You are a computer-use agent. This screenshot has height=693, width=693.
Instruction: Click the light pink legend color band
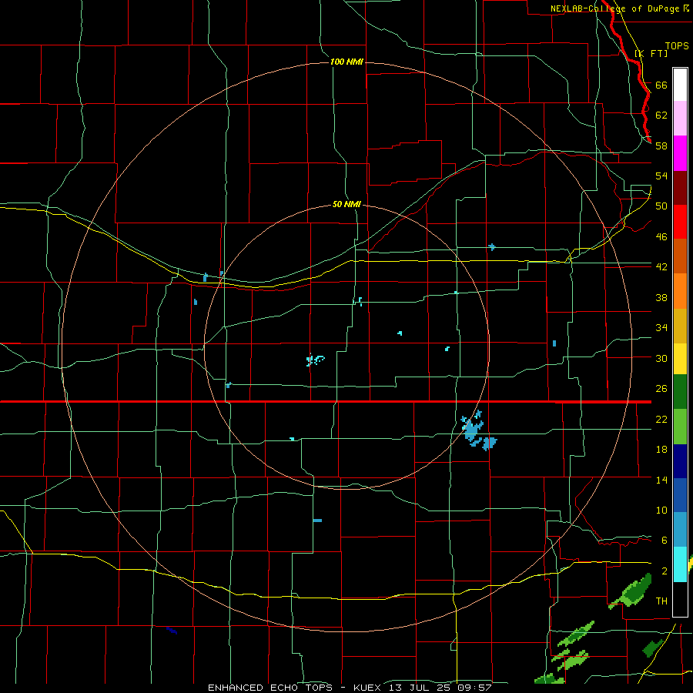(680, 119)
